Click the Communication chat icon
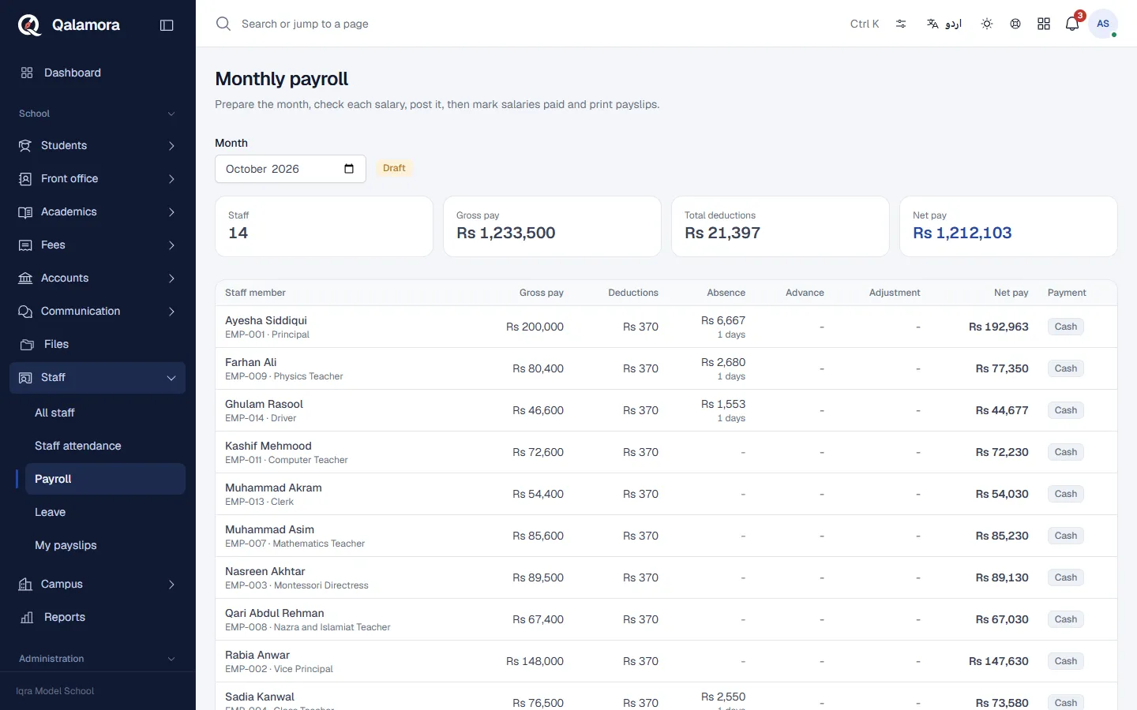This screenshot has width=1137, height=710. click(25, 311)
